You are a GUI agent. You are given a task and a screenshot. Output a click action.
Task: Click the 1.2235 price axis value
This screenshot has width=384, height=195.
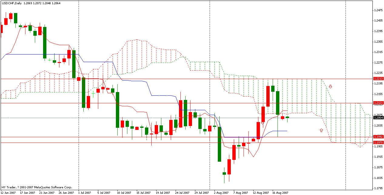coord(379,73)
